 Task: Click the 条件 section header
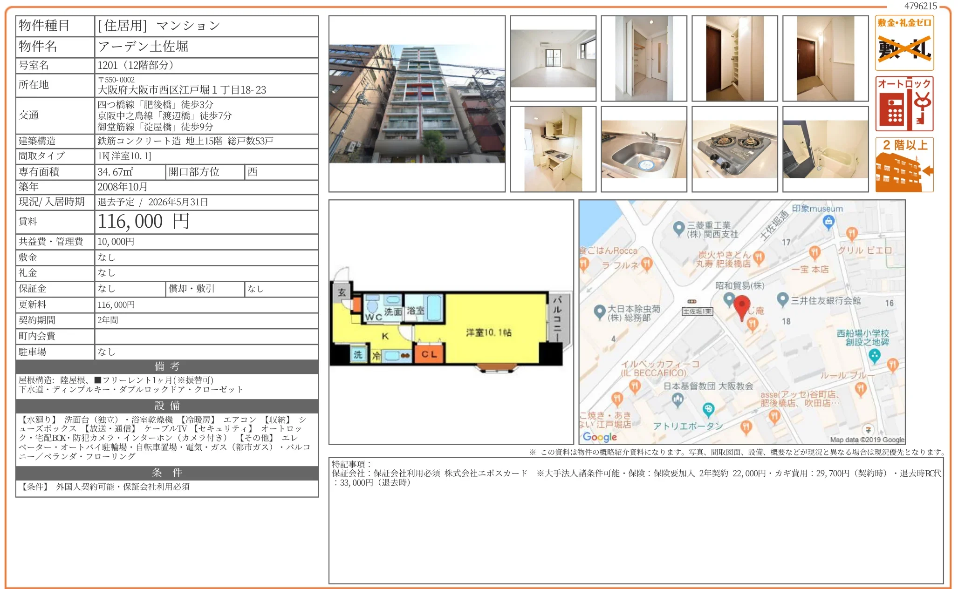pyautogui.click(x=167, y=473)
